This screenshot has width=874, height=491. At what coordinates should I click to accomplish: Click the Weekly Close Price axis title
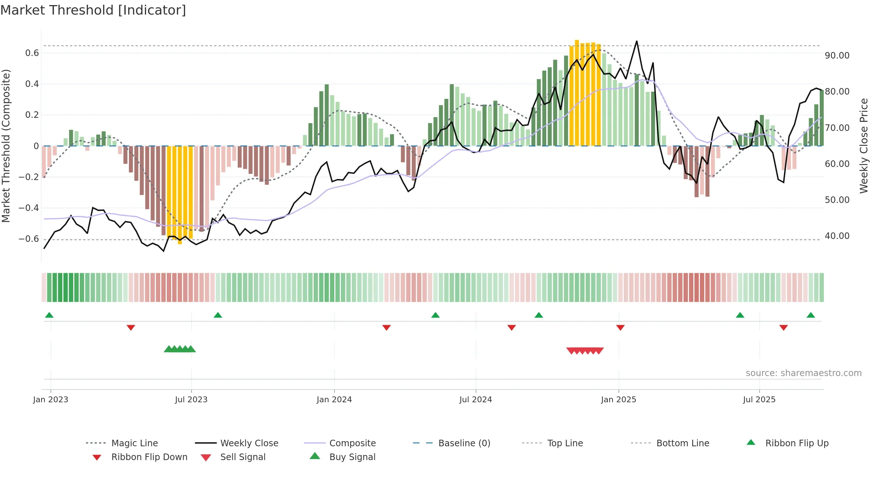coord(864,145)
